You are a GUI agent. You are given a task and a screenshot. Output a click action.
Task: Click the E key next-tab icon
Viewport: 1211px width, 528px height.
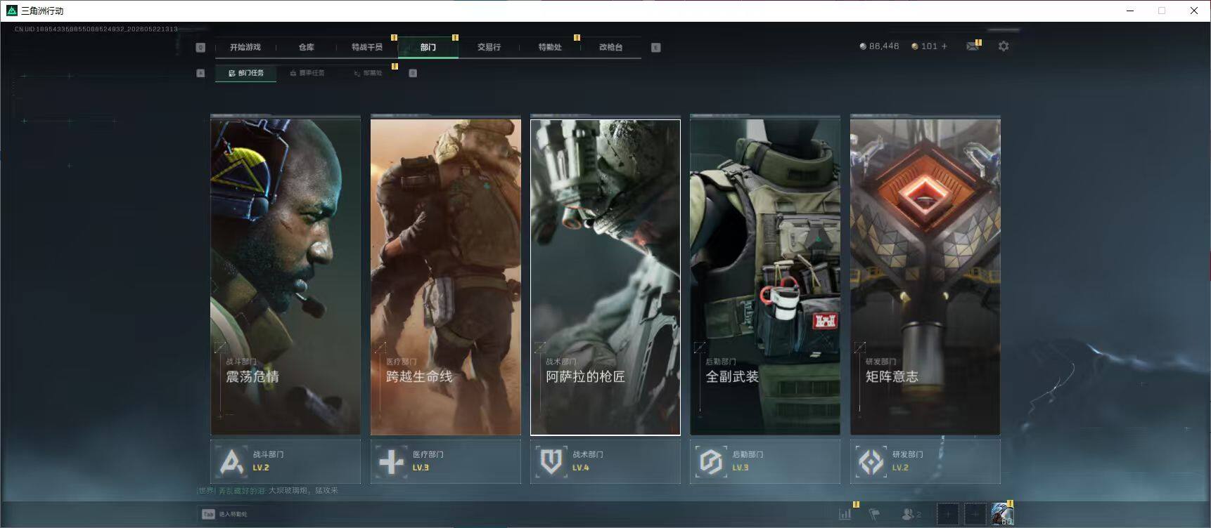tap(655, 47)
